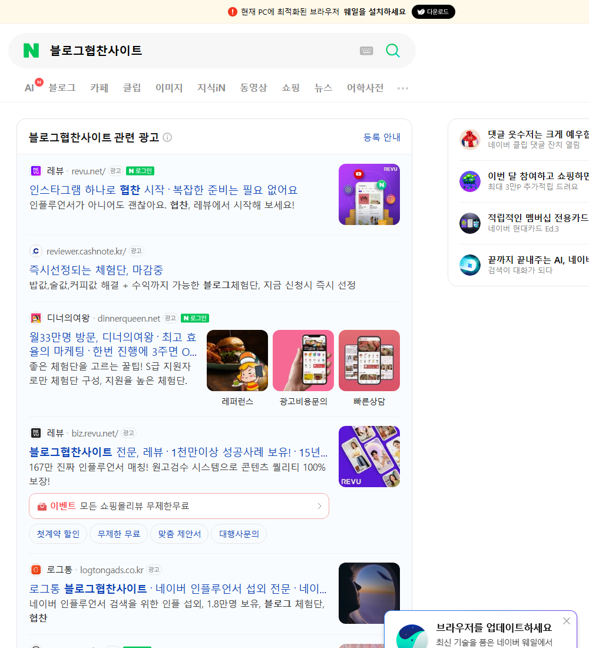Click the dark card icon for 멤버십 전용카드
Image resolution: width=589 pixels, height=648 pixels.
[x=470, y=223]
